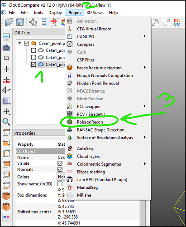
Task: Toggle checkbox of Cake1_point.p root folder
Action: (x=27, y=44)
